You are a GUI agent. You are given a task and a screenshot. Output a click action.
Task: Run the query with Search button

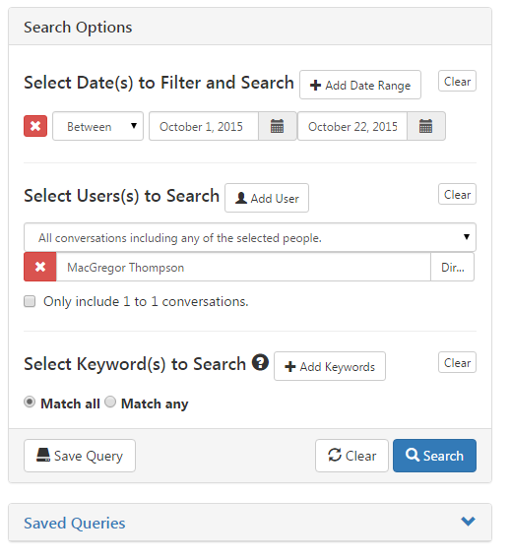tap(434, 456)
